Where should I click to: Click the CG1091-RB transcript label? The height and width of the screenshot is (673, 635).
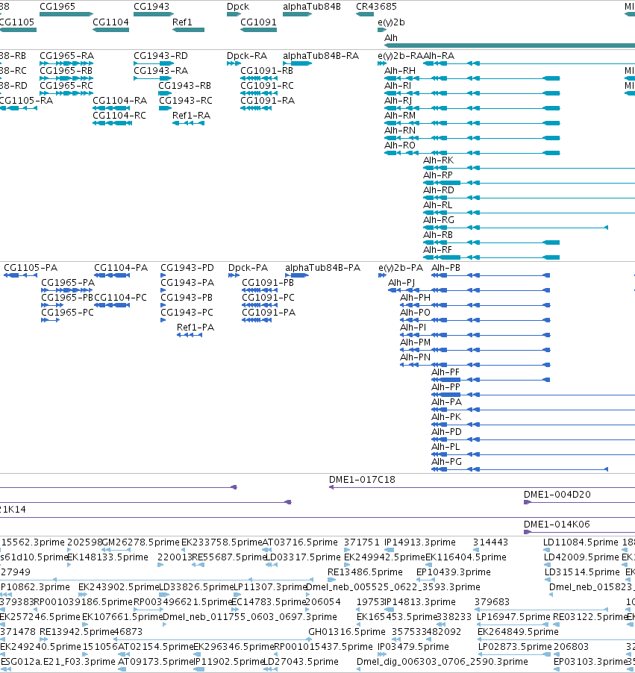coord(267,70)
